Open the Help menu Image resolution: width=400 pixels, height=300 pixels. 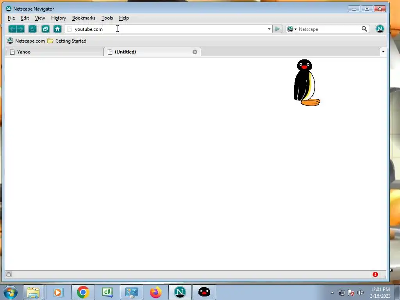click(124, 18)
